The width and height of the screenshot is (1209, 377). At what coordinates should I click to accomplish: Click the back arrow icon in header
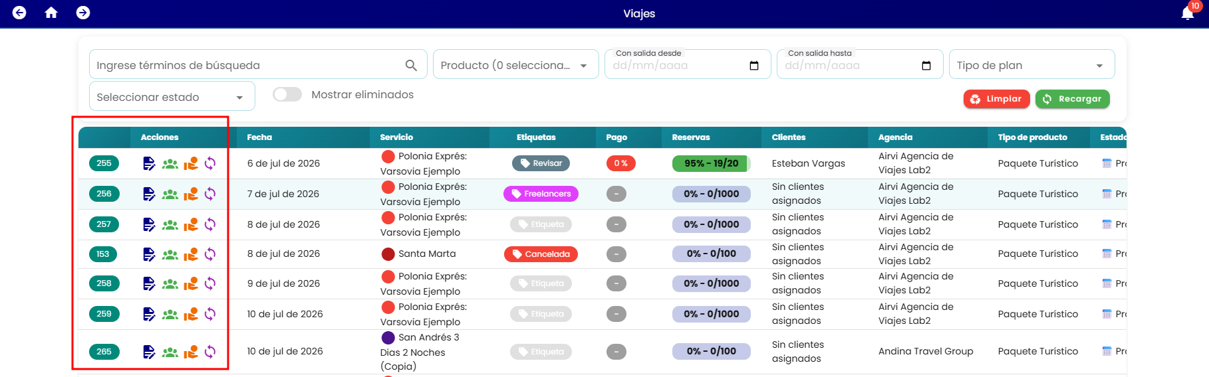[19, 13]
